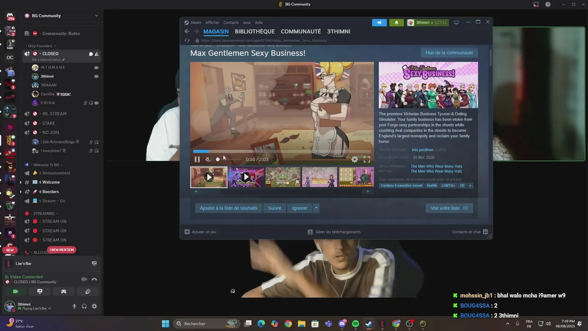
Task: Expand the dropdown arrow beside Ignorer
Action: [316, 208]
